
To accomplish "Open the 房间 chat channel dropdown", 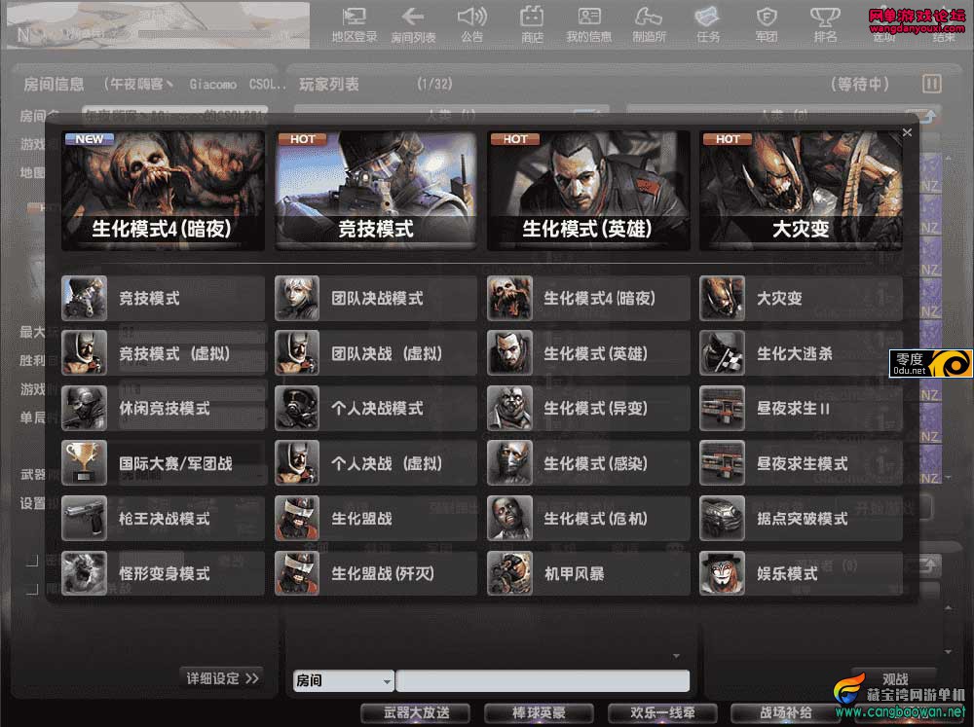I will pyautogui.click(x=343, y=680).
